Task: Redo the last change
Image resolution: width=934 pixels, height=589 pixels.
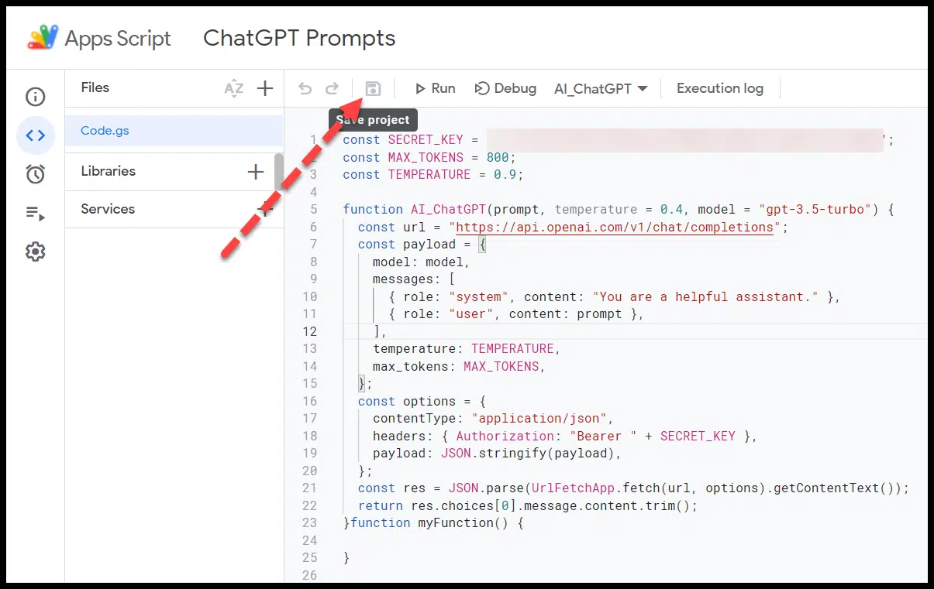Action: coord(332,87)
